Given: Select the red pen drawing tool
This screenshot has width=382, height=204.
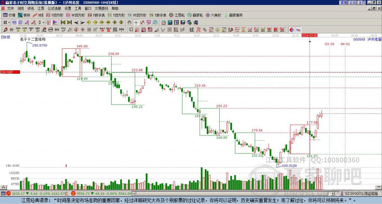Looking at the screenshot, I should point(5,30).
